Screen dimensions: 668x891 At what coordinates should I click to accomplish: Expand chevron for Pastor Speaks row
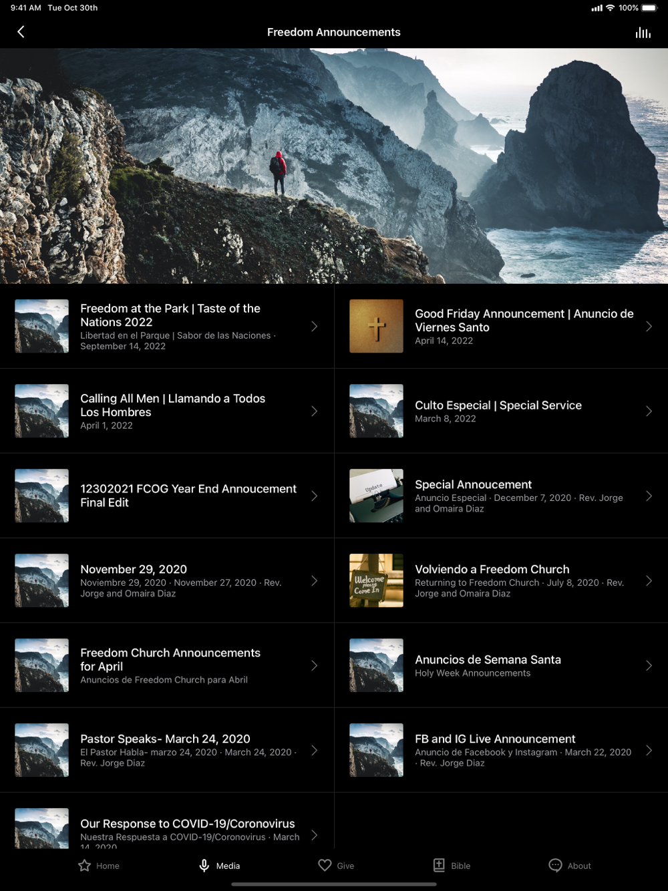(314, 750)
